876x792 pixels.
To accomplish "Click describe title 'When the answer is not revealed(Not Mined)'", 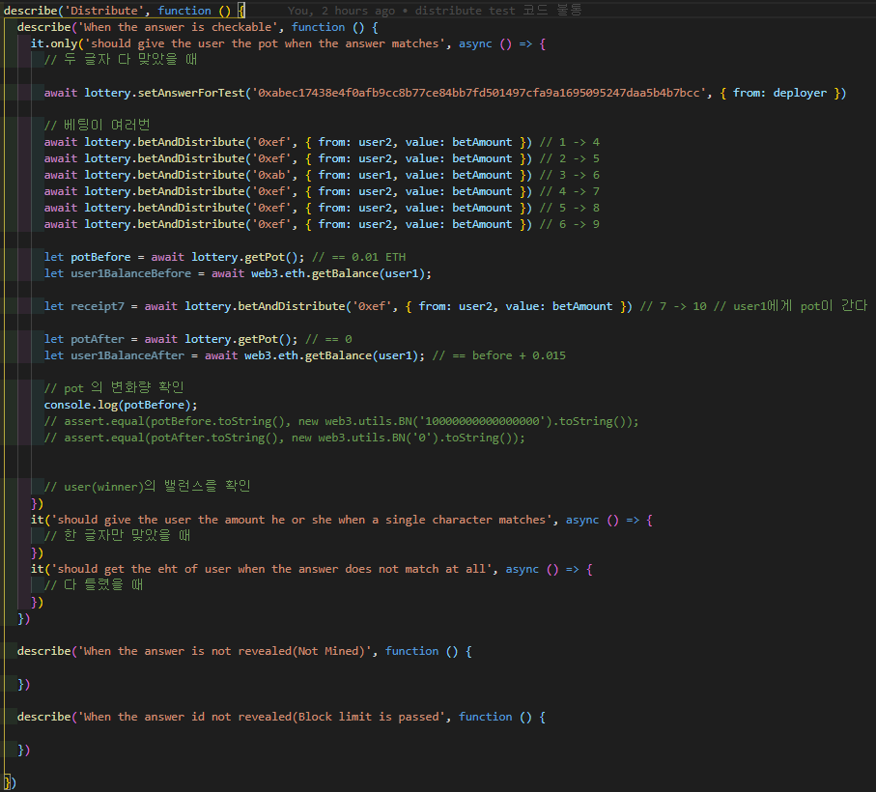I will 224,651.
